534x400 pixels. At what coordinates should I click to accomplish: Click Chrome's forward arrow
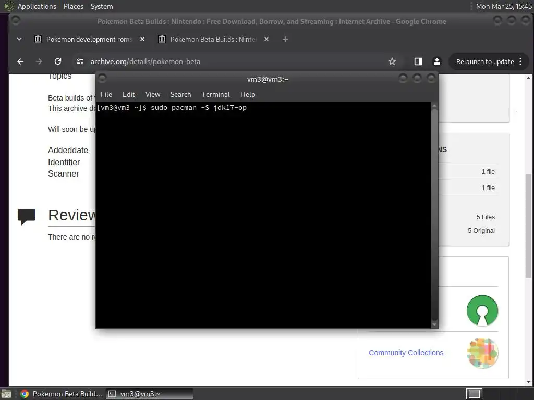[x=39, y=61]
